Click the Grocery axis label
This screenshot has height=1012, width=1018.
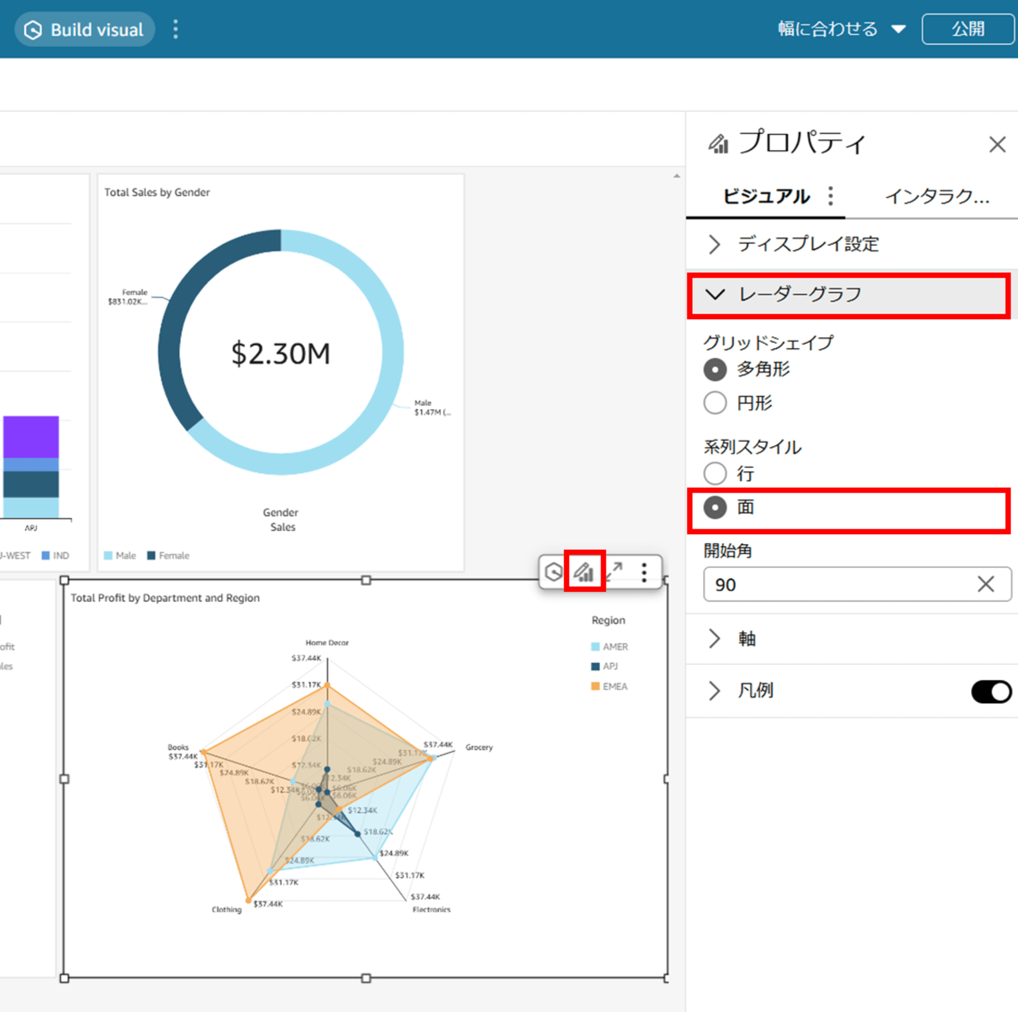pos(479,747)
